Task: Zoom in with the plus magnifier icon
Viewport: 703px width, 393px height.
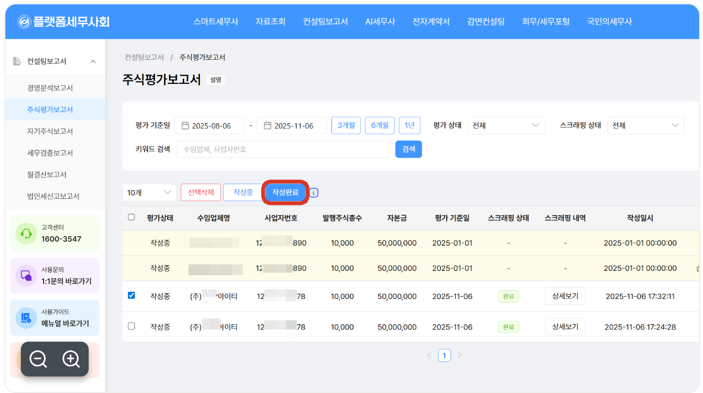Action: tap(71, 359)
